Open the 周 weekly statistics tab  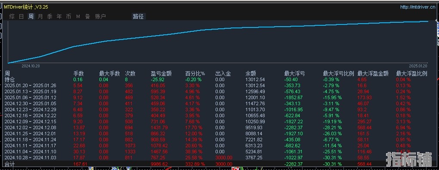click(31, 16)
